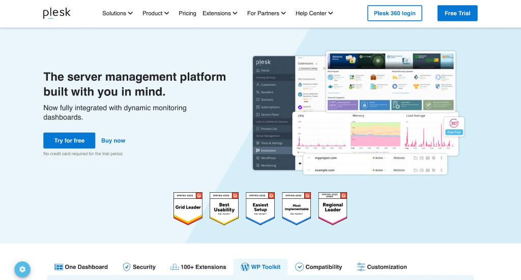Click the Plesk 360 login button
Viewport: 521px width, 280px height.
pos(395,13)
